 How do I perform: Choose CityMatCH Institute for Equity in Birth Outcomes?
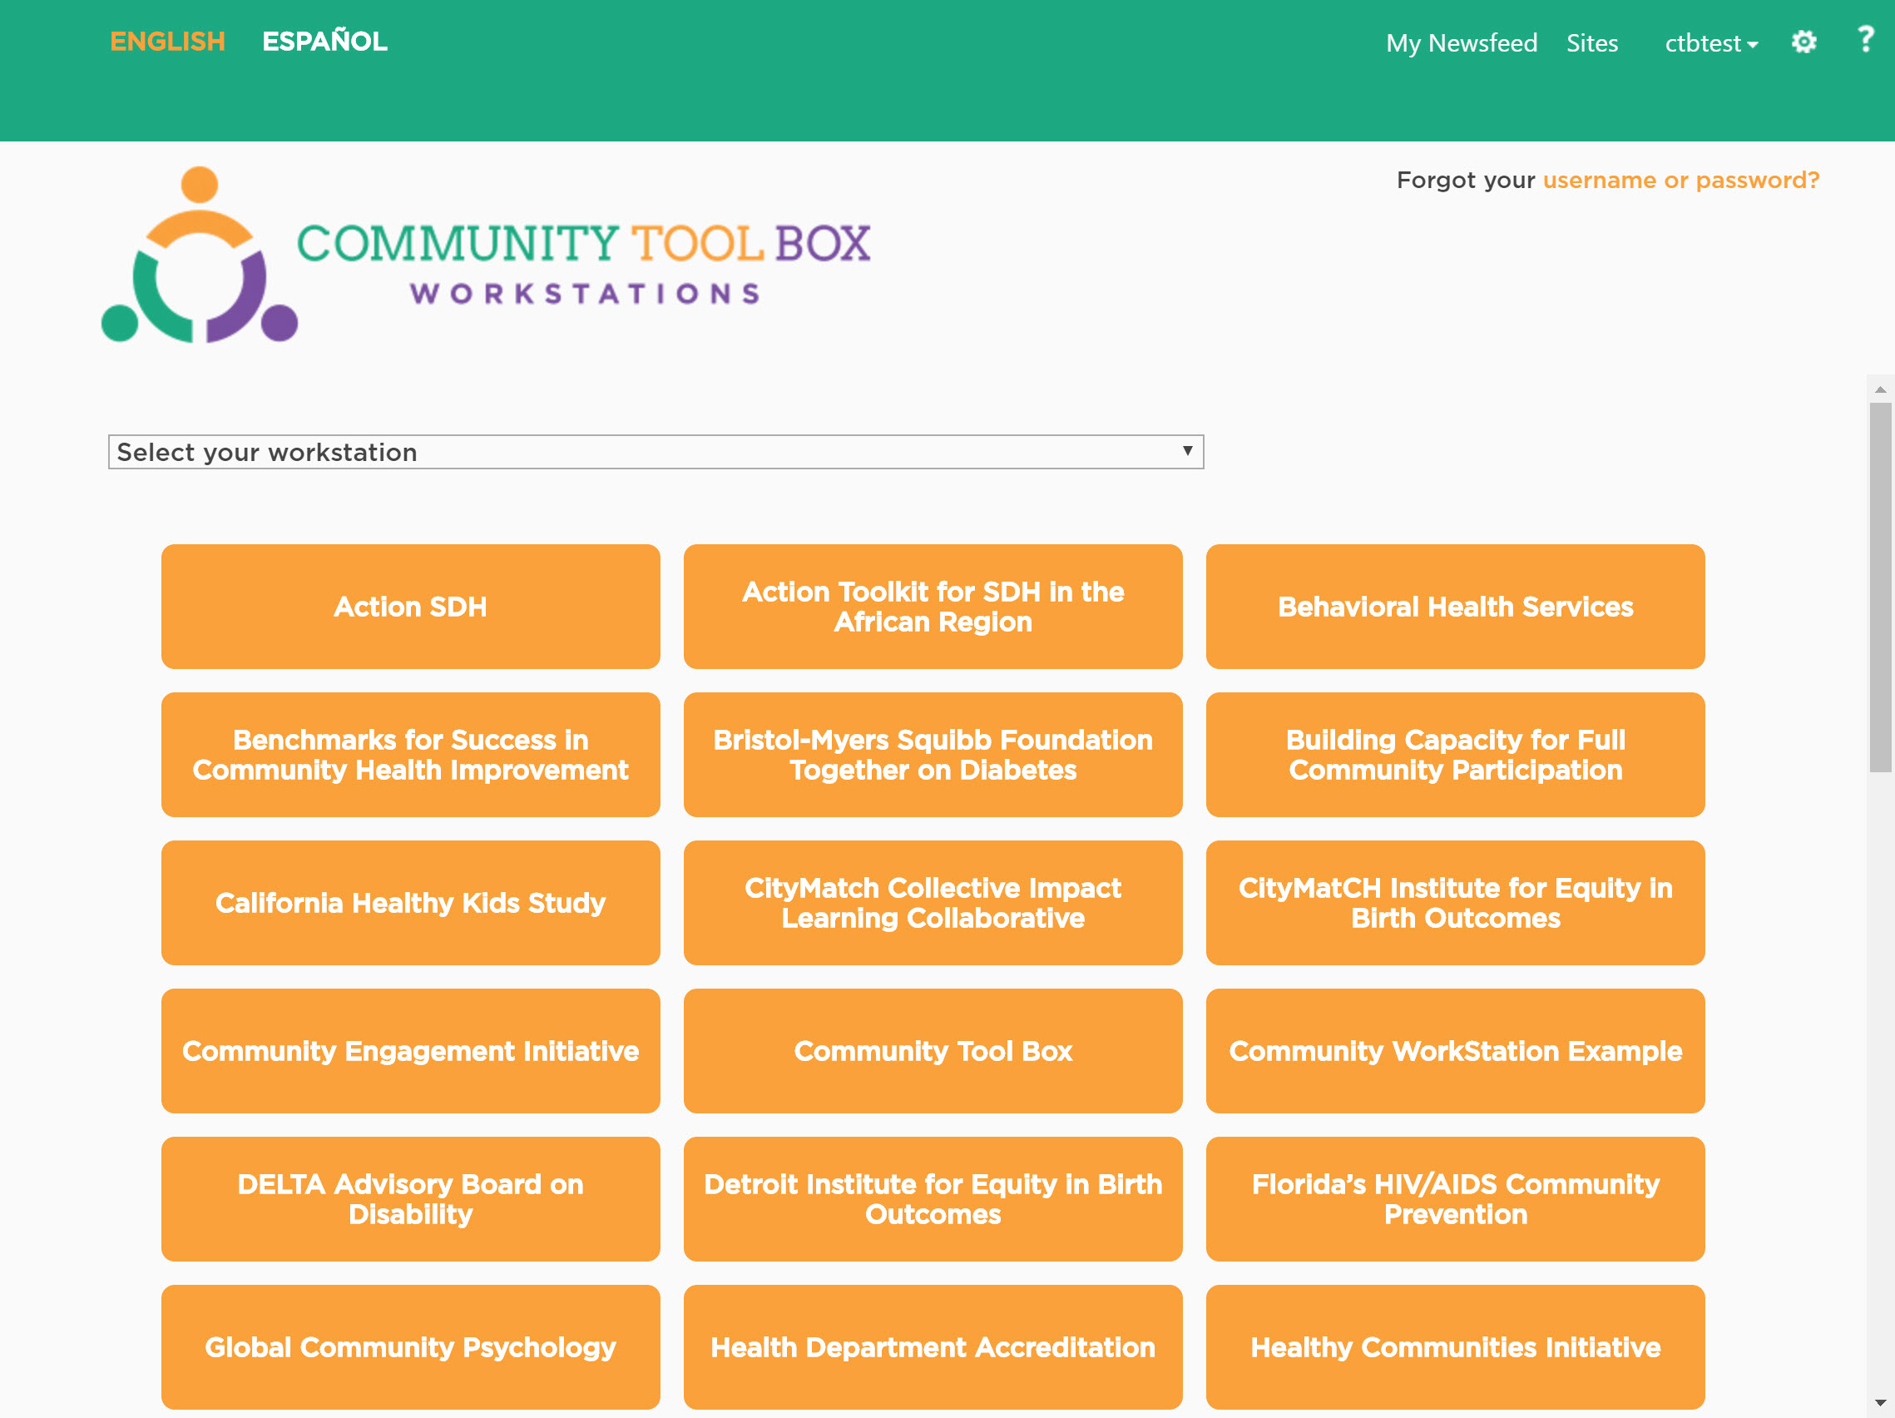(1456, 903)
